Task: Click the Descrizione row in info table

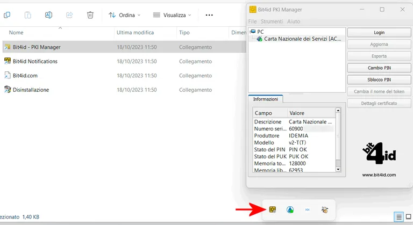Action: click(294, 122)
